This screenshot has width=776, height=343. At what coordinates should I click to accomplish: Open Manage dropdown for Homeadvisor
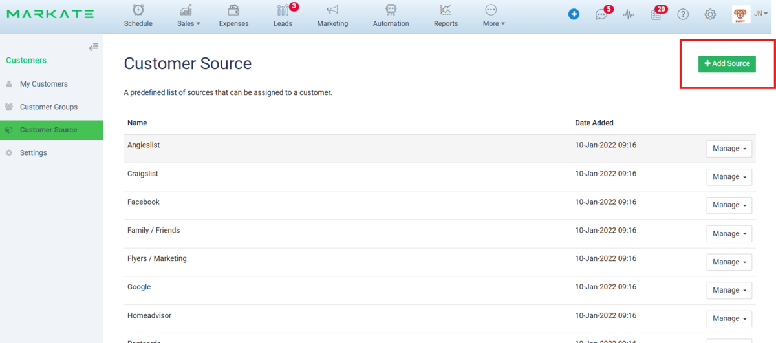(729, 319)
